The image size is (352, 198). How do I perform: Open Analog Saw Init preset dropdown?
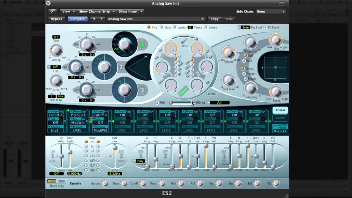point(156,19)
